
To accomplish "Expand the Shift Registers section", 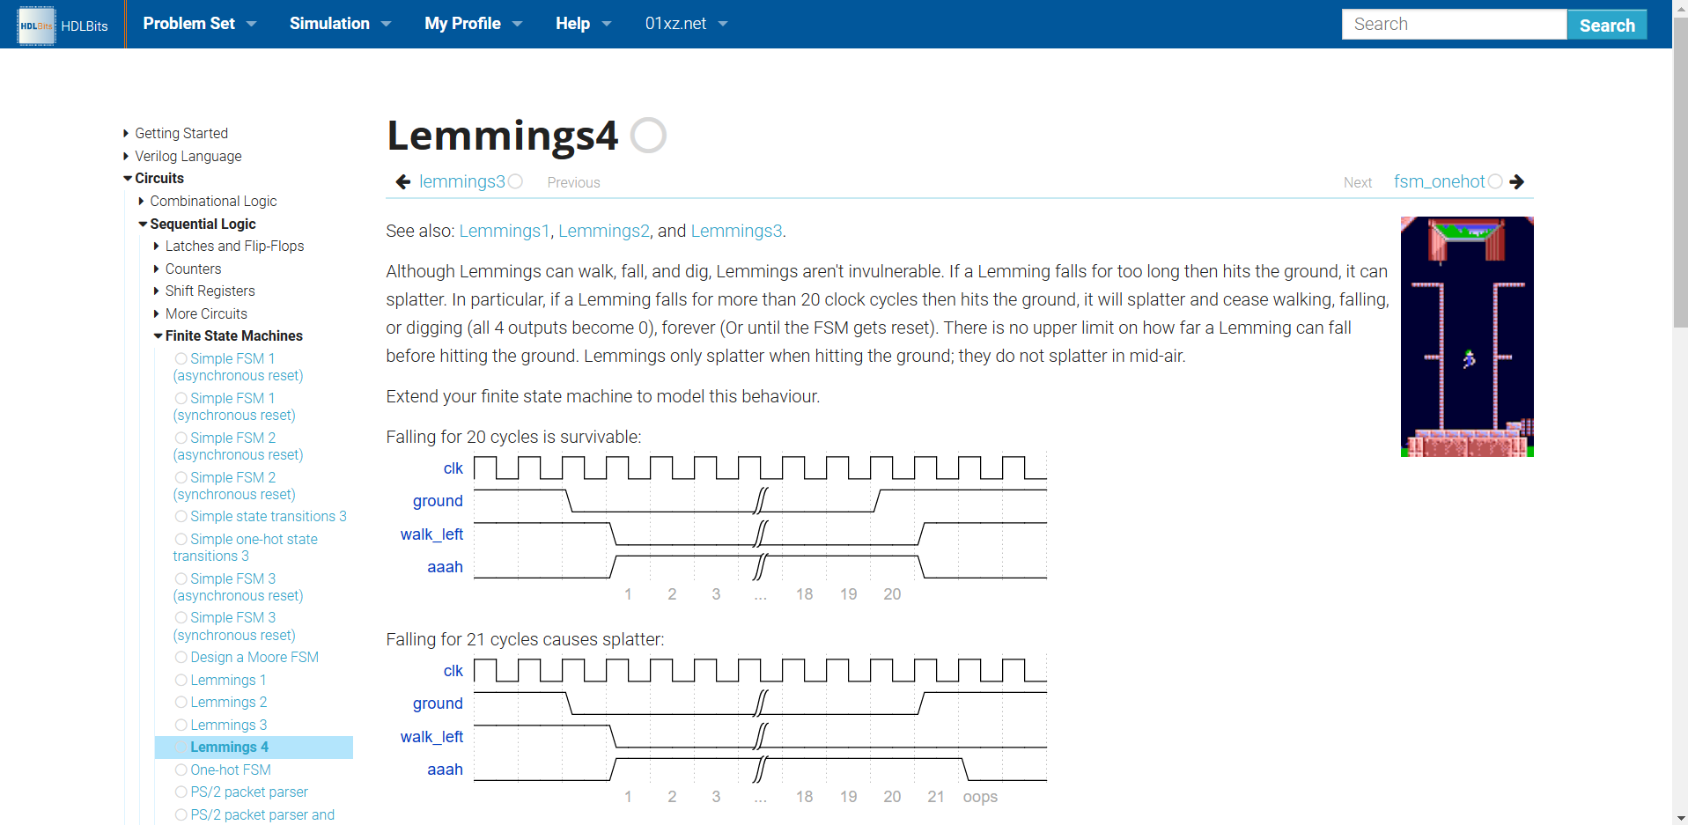I will 156,291.
